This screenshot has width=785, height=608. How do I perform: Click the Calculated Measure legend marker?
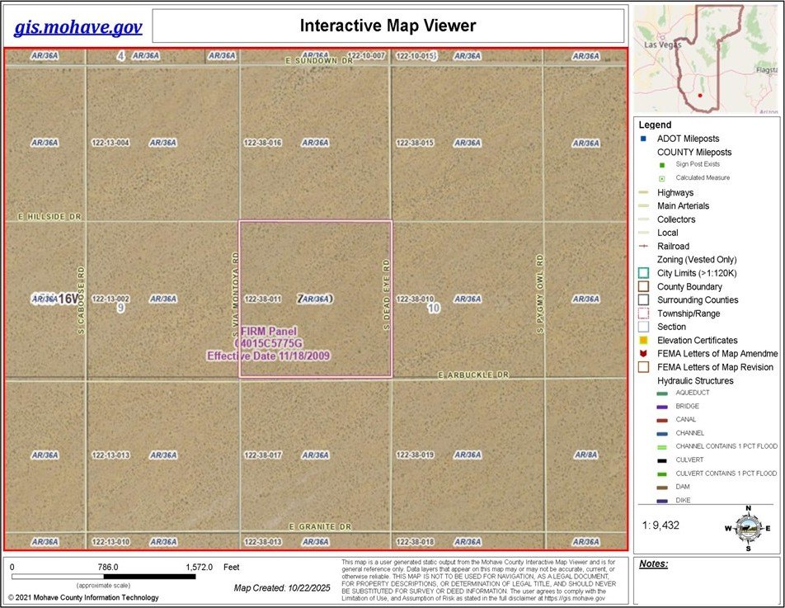pyautogui.click(x=662, y=178)
